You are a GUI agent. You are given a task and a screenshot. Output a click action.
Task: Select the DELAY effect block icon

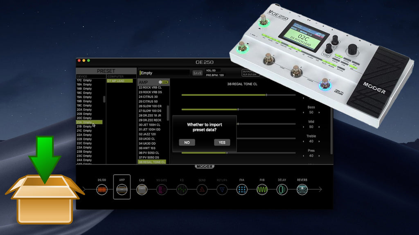282,190
